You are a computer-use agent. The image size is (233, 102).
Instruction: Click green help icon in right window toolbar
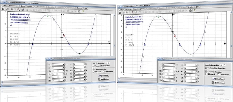pyautogui.click(x=195, y=10)
